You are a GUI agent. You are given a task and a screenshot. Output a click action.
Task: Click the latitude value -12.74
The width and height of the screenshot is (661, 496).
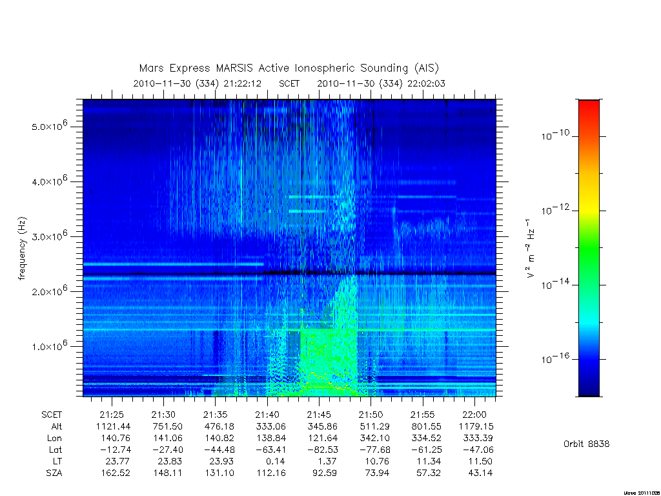coord(116,449)
